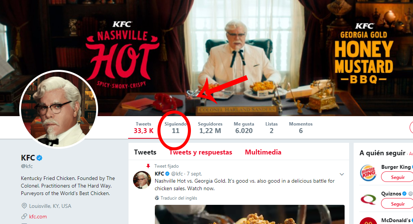413x224 pixels.
Task: Switch to the Multimedia tab
Action: tap(263, 152)
